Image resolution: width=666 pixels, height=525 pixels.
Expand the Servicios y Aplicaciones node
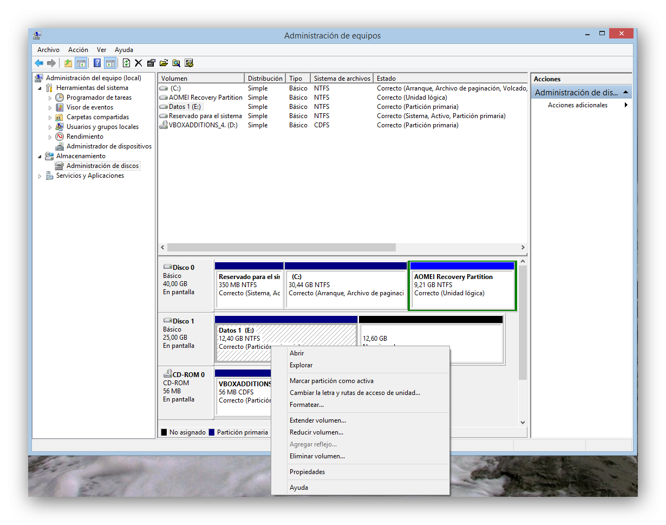40,176
